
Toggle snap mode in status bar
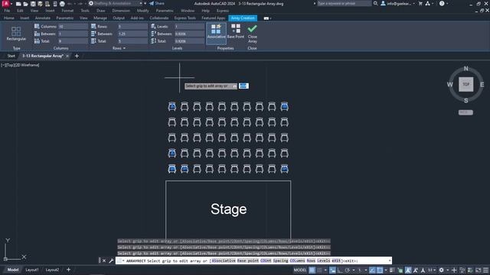pos(319,270)
